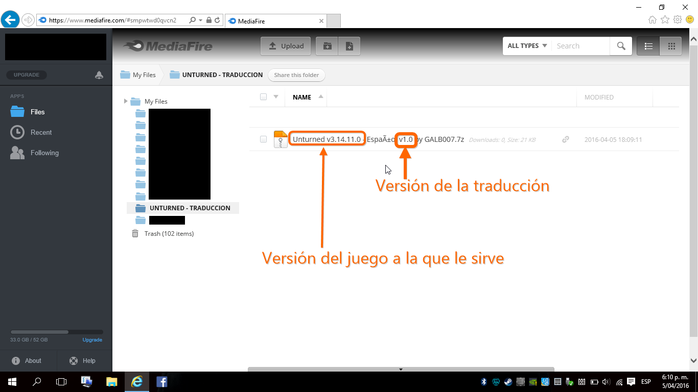Screen dimensions: 698x392
Task: Create a new folder with the folder-plus icon
Action: point(327,46)
